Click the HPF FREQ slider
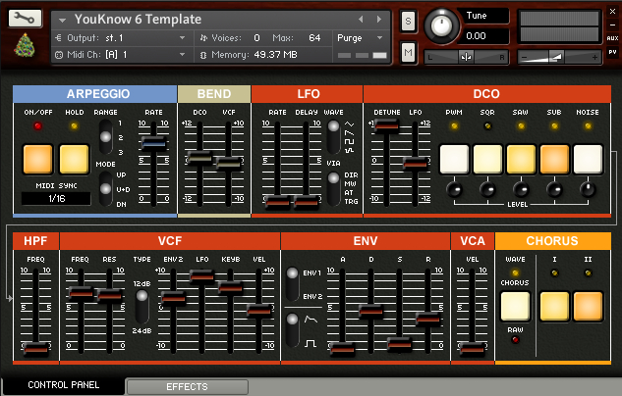 pyautogui.click(x=35, y=347)
